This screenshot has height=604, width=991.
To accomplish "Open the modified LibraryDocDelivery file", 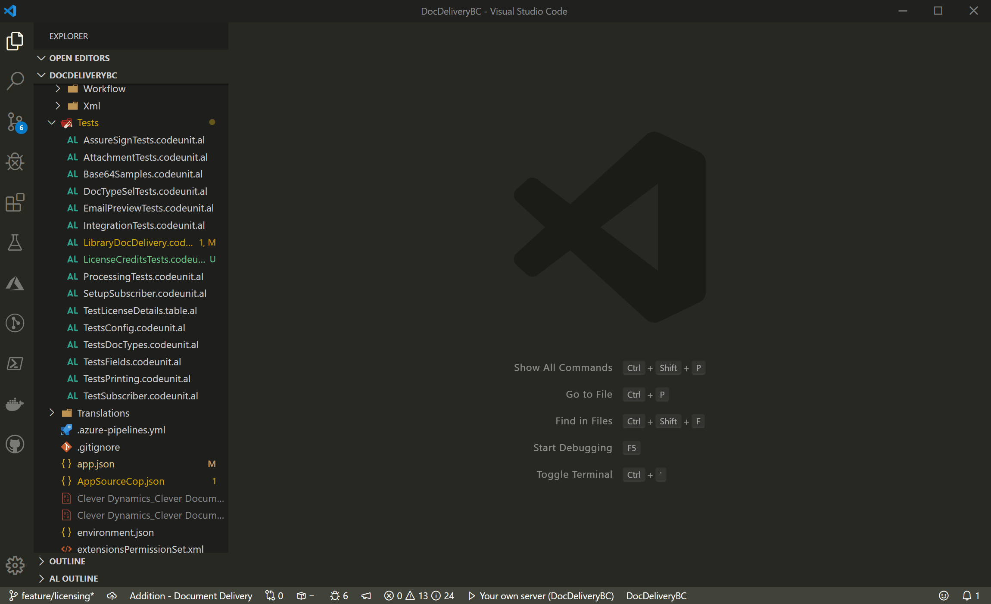I will [131, 243].
